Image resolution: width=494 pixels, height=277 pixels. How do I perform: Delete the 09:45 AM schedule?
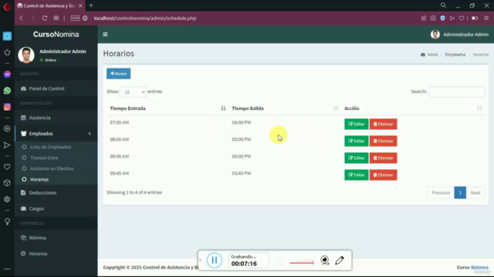[383, 175]
